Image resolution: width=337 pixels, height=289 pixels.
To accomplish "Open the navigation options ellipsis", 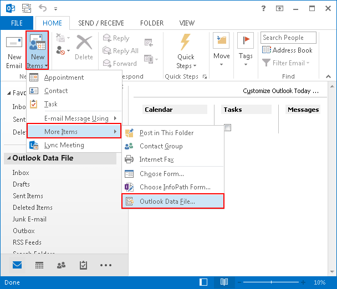I will (x=106, y=265).
